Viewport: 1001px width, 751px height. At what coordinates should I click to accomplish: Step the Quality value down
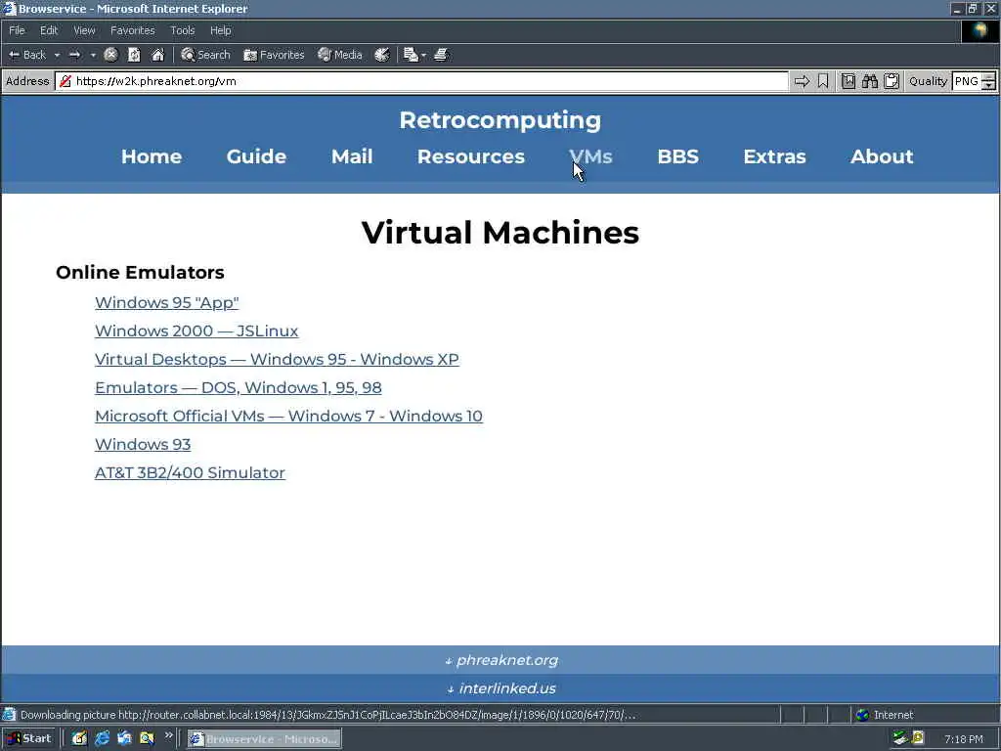pos(988,86)
